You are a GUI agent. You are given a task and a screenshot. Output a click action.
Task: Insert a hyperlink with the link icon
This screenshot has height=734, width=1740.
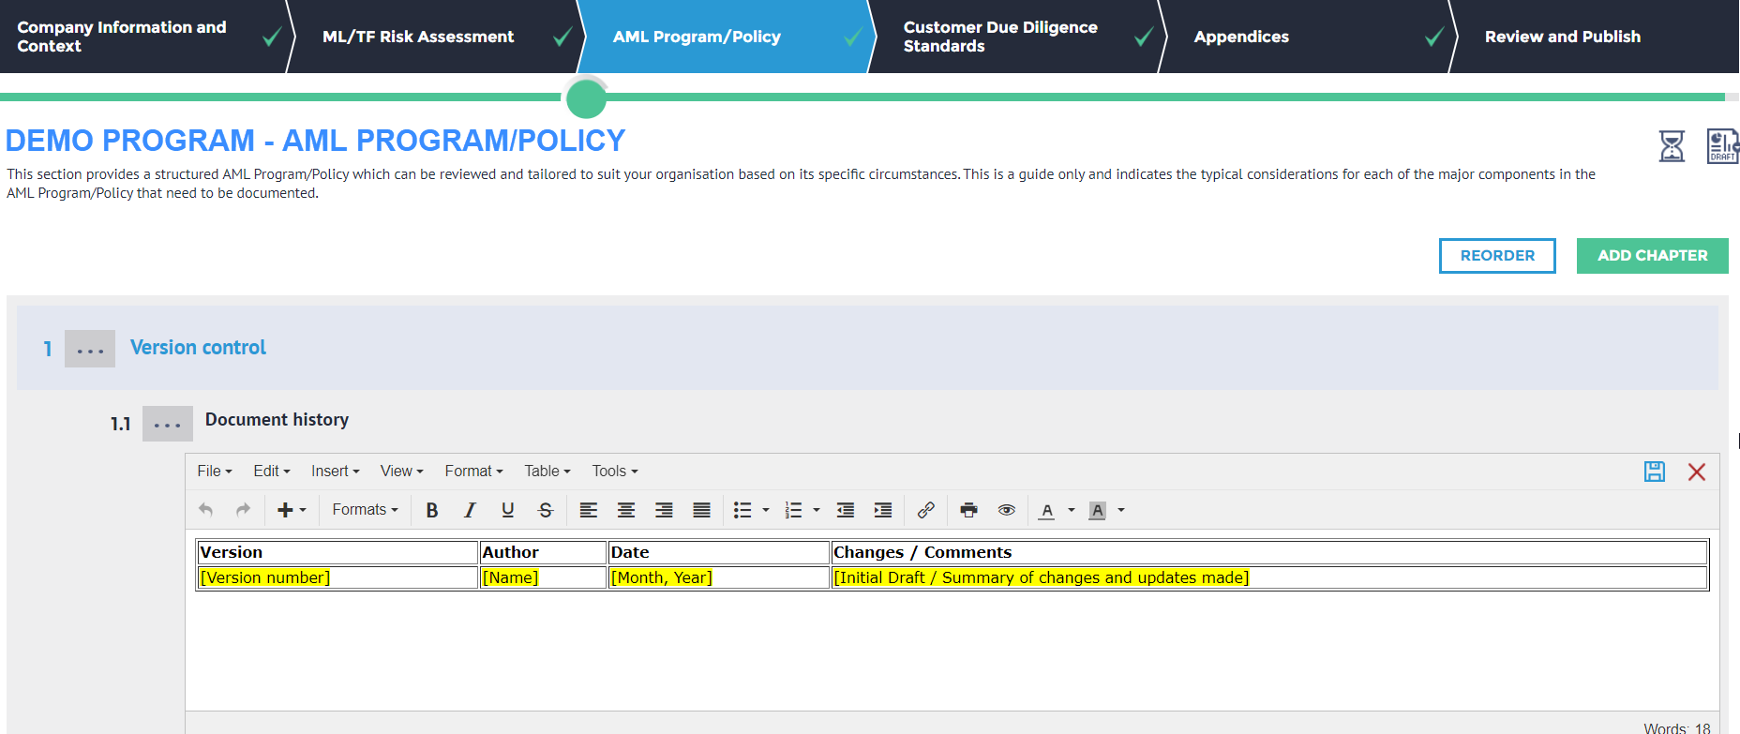coord(926,510)
